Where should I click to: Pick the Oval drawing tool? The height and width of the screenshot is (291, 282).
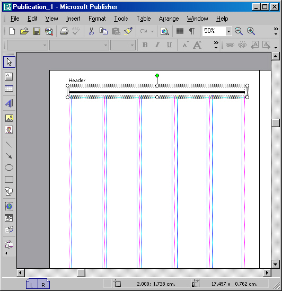pos(8,167)
